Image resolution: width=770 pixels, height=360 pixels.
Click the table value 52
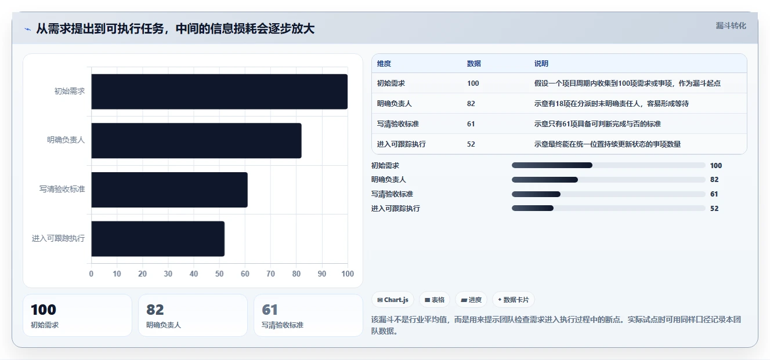coord(471,144)
